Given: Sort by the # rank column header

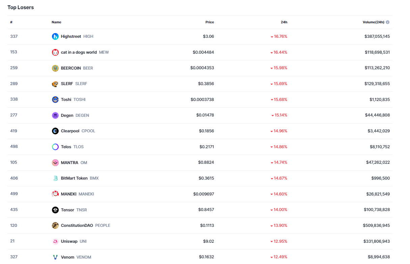Looking at the screenshot, I should pos(11,22).
